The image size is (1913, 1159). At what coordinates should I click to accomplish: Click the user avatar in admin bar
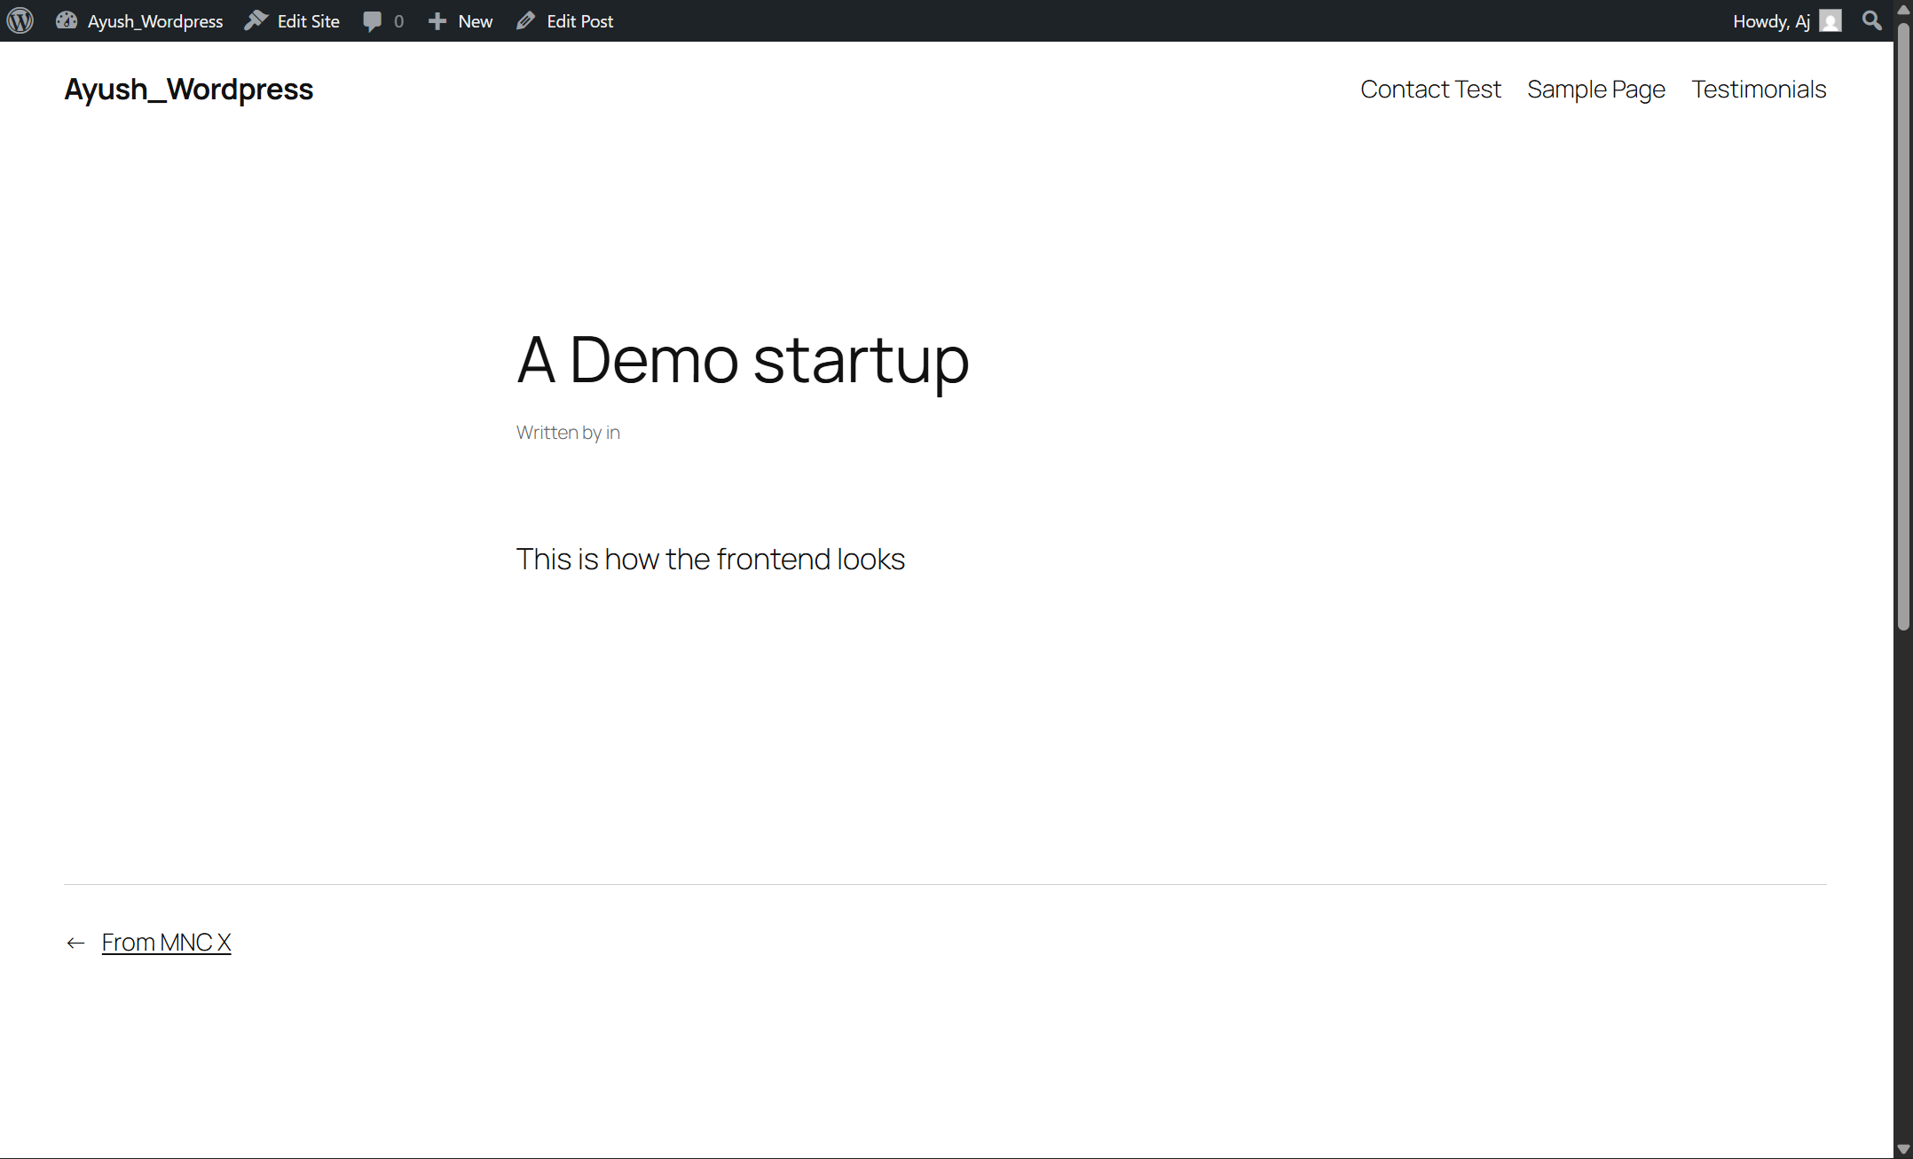pos(1830,20)
